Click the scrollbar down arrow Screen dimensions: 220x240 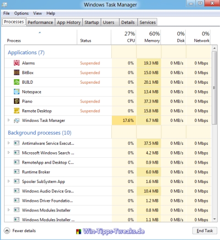point(214,219)
